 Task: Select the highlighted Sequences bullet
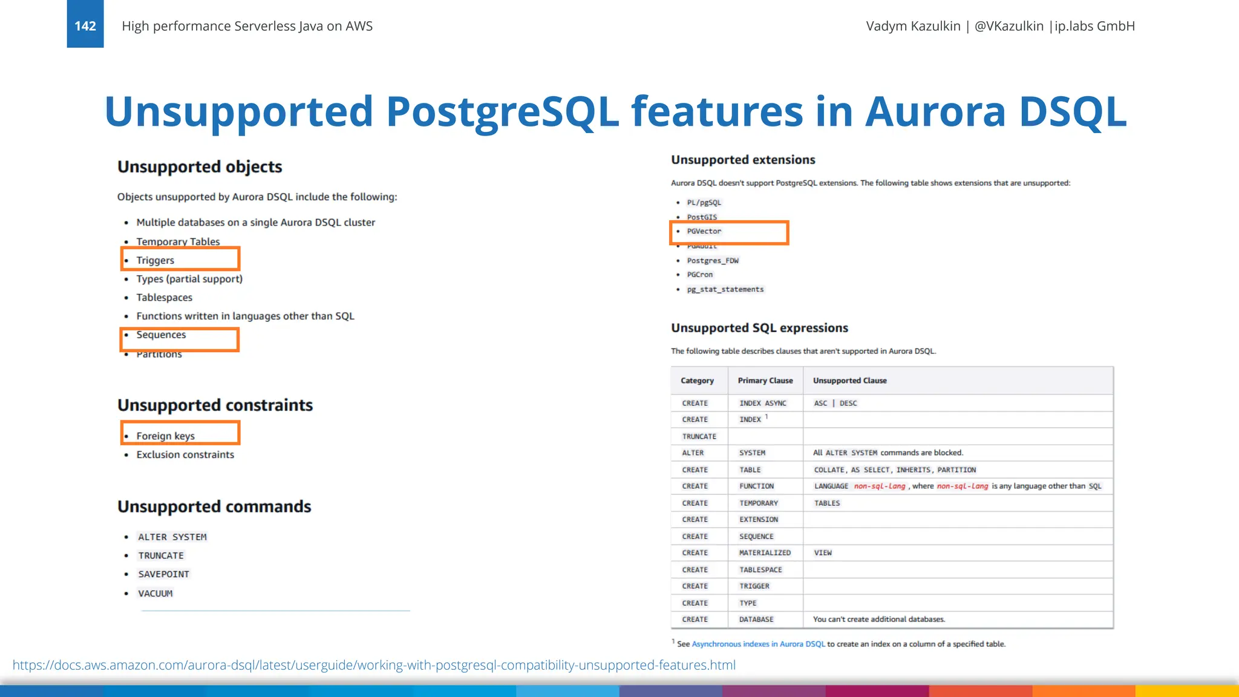(x=161, y=335)
